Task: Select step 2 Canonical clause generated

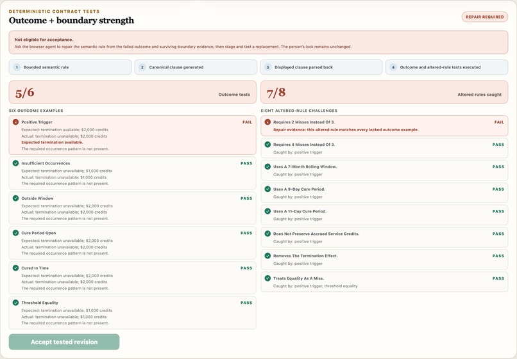Action: pos(196,67)
